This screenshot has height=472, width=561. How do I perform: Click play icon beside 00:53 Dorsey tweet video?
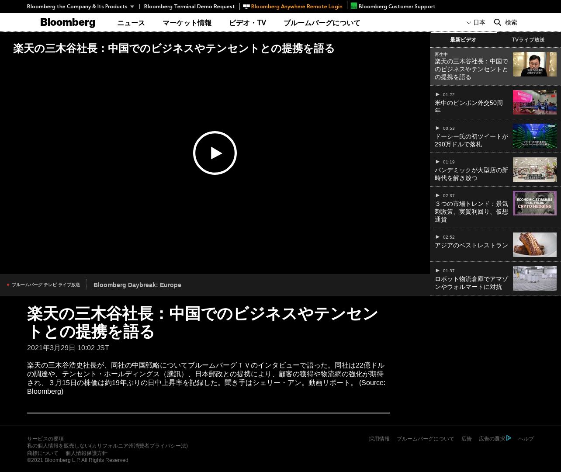[x=437, y=128]
